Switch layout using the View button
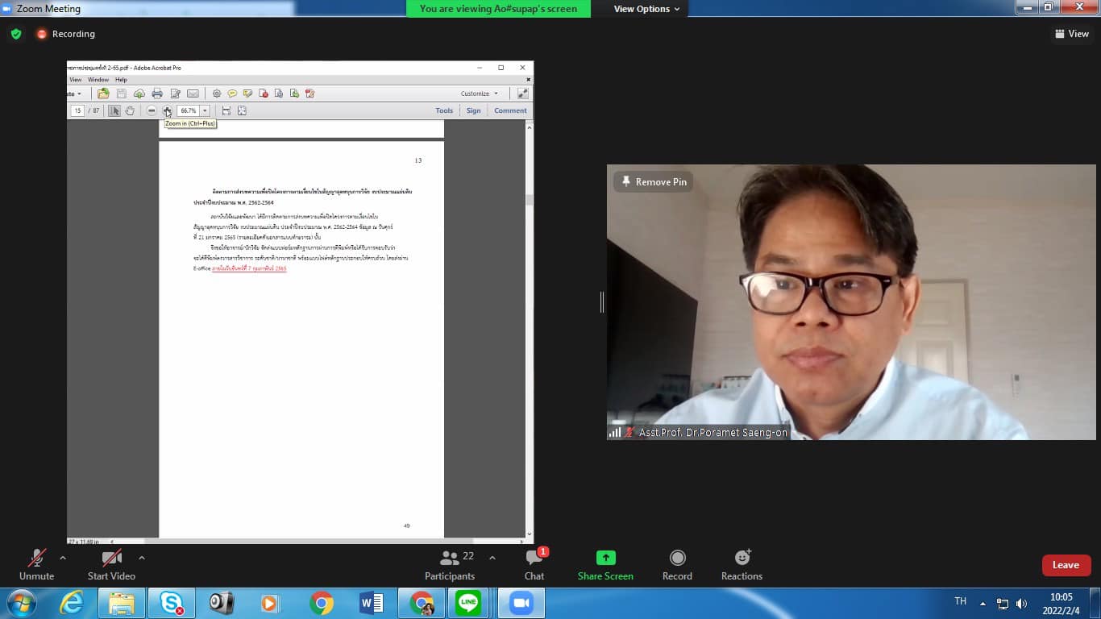1101x619 pixels. pyautogui.click(x=1072, y=34)
